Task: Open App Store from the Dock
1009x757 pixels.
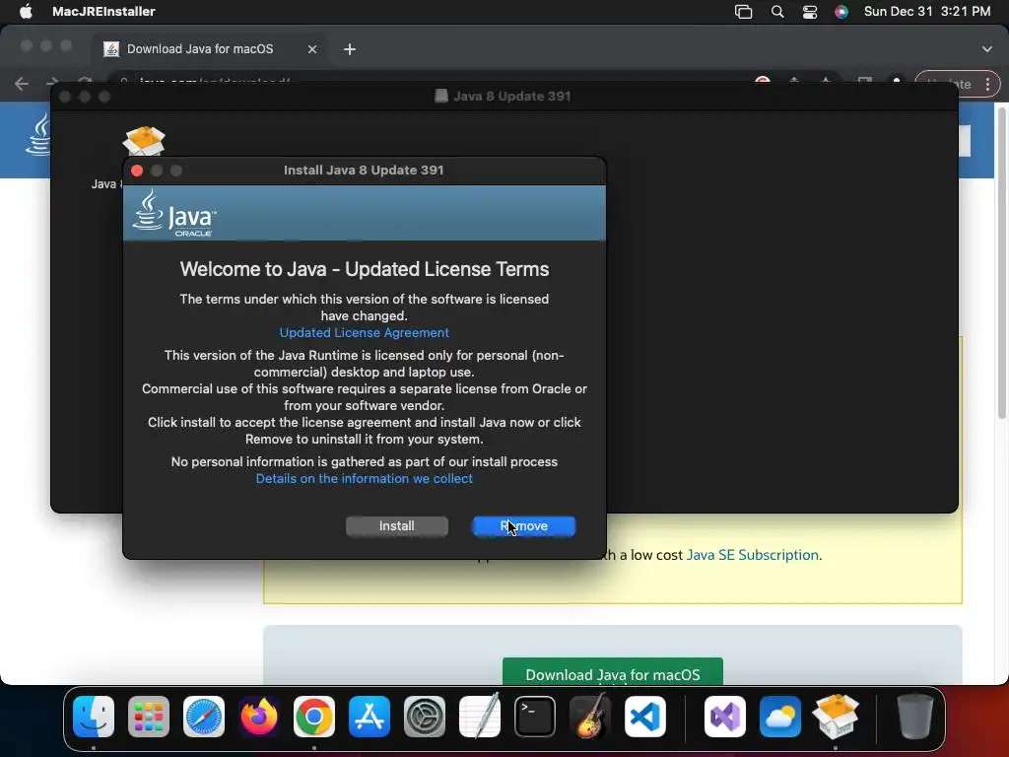Action: point(370,717)
